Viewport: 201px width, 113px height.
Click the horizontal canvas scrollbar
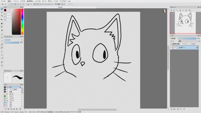pos(97,110)
